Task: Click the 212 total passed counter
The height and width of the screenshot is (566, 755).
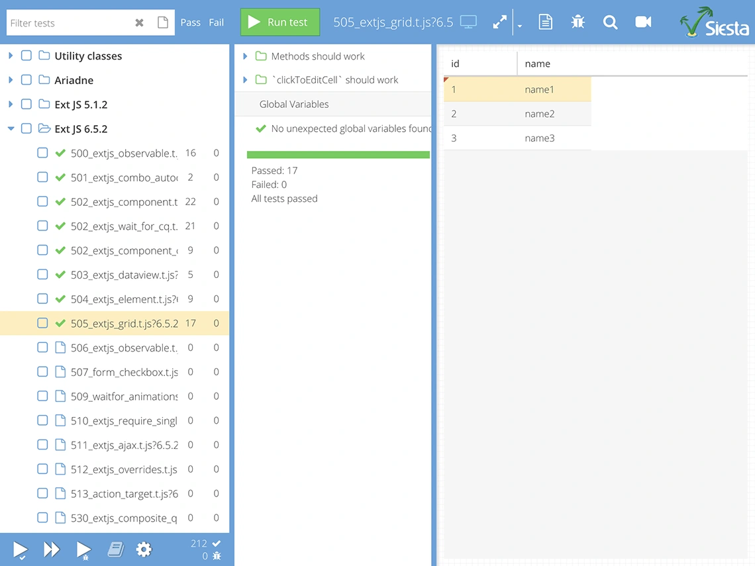Action: [199, 543]
